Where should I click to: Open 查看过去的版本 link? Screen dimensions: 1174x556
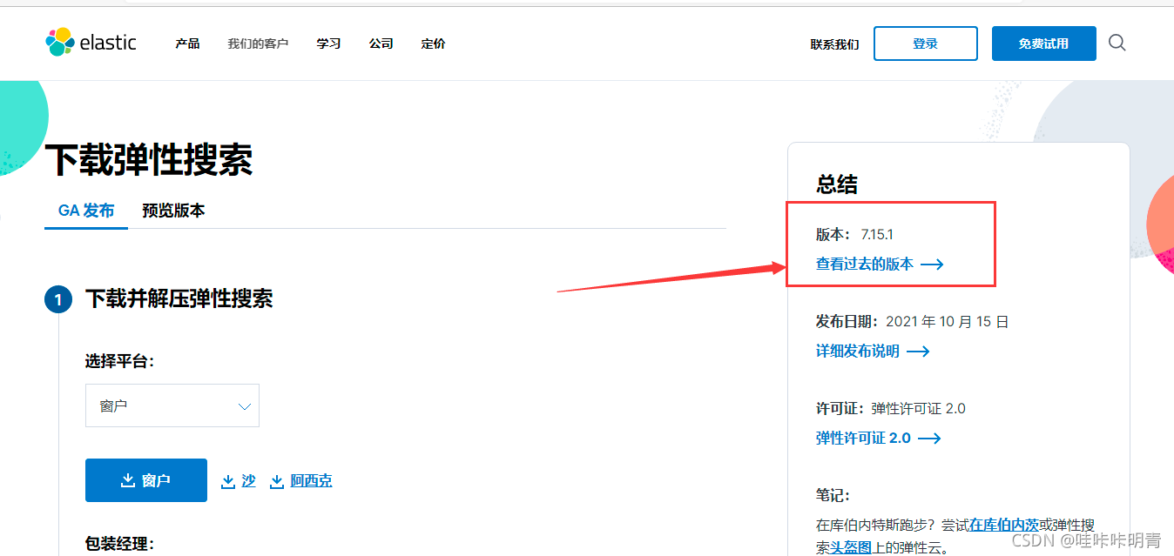[865, 264]
